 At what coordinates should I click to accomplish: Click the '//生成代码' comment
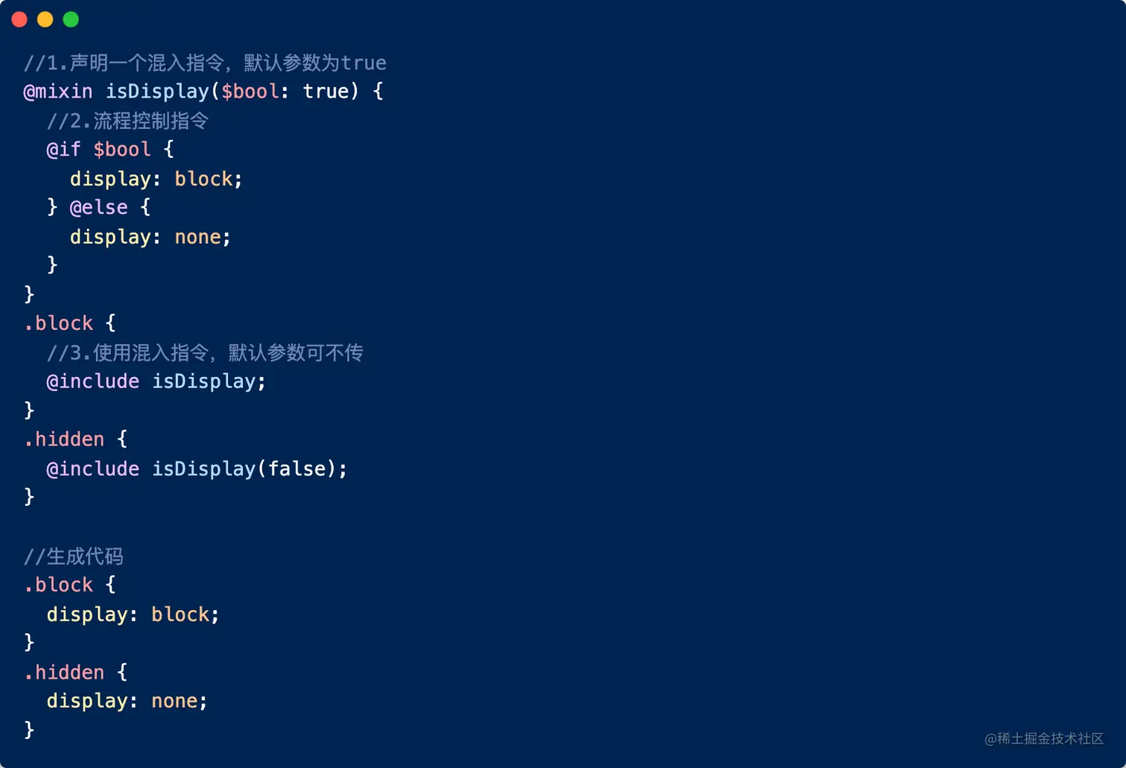point(73,556)
